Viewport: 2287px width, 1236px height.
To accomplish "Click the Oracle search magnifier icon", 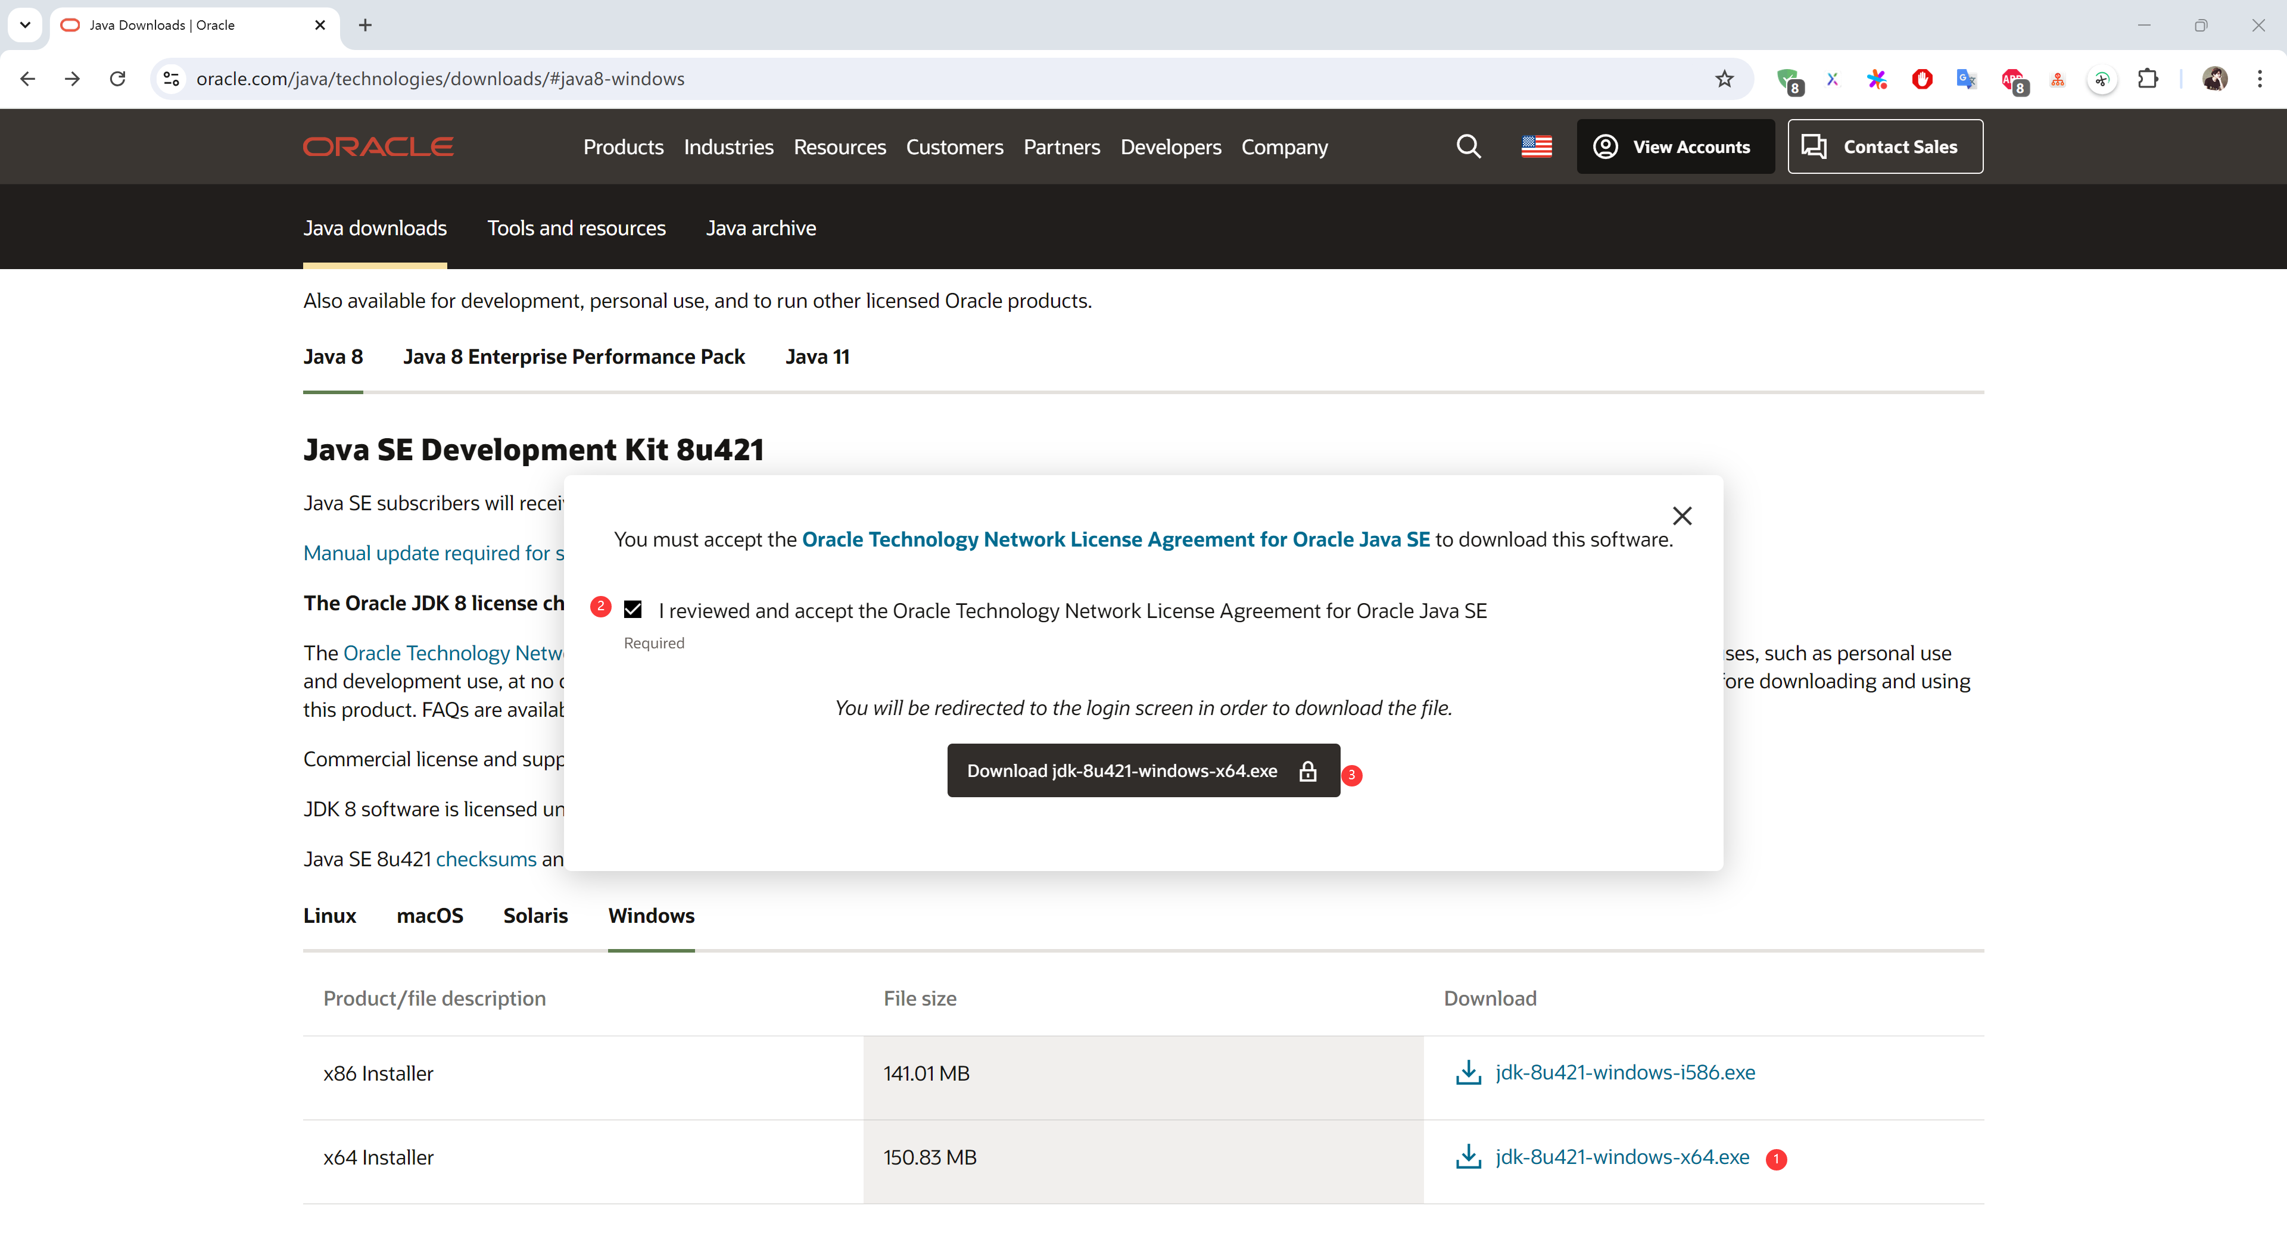I will tap(1469, 146).
